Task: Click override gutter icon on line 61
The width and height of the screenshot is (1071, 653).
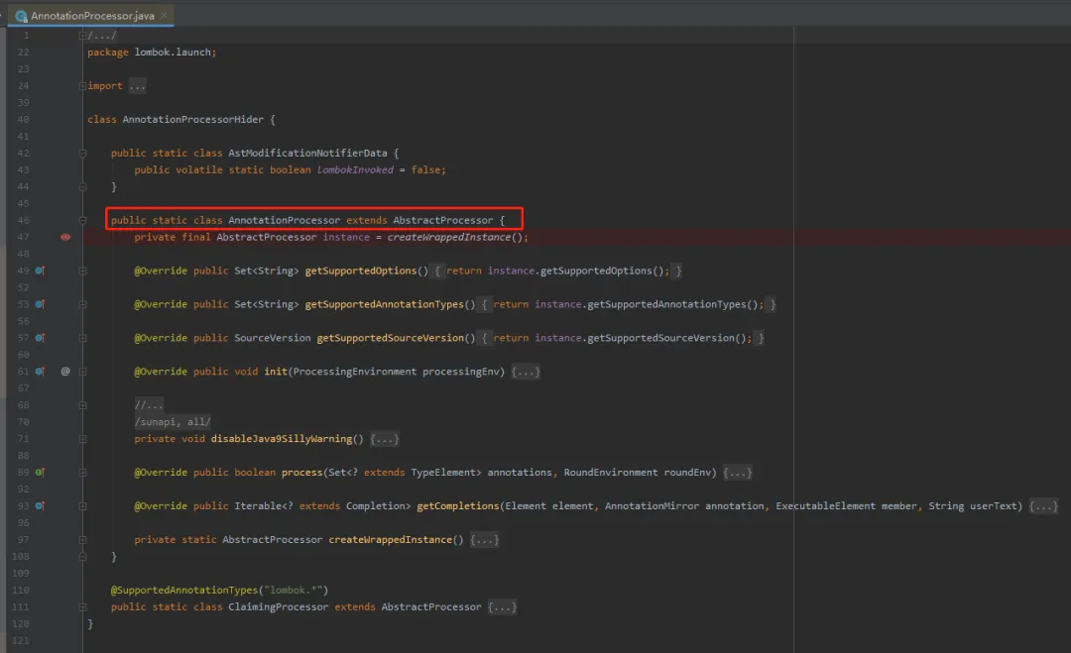Action: click(41, 372)
